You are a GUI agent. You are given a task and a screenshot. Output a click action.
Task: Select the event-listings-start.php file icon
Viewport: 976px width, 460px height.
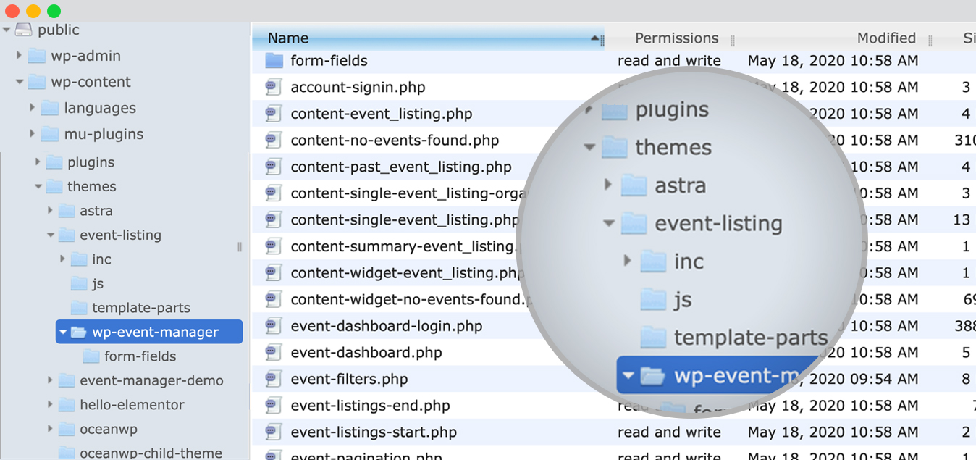(x=273, y=432)
